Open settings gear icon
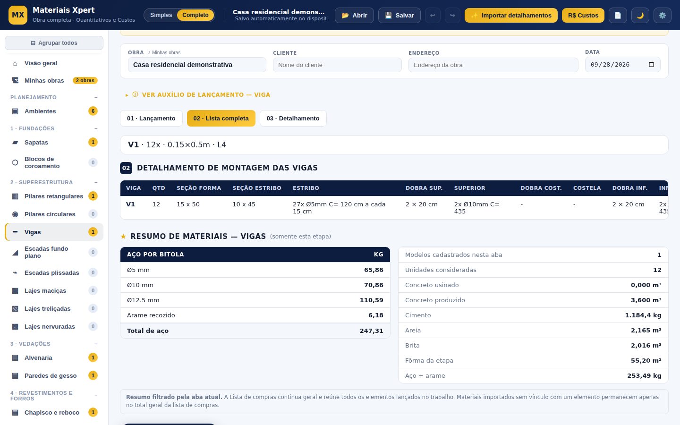The width and height of the screenshot is (680, 425). [x=663, y=15]
